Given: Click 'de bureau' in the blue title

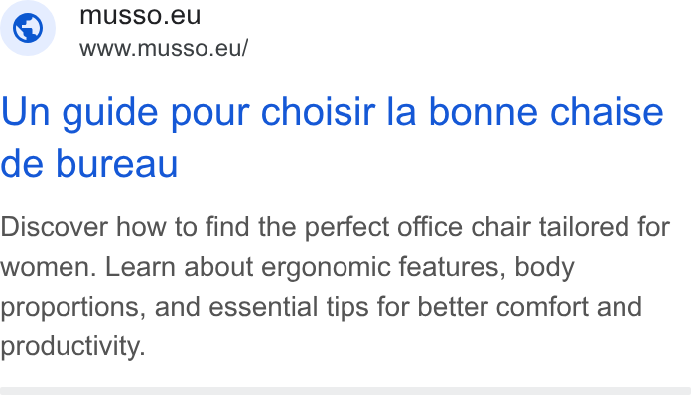Looking at the screenshot, I should (89, 163).
